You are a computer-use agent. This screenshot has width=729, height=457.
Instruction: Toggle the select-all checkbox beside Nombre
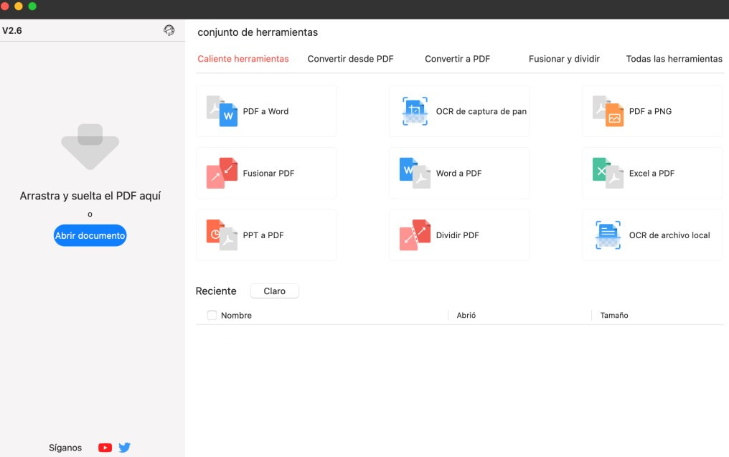pos(212,315)
